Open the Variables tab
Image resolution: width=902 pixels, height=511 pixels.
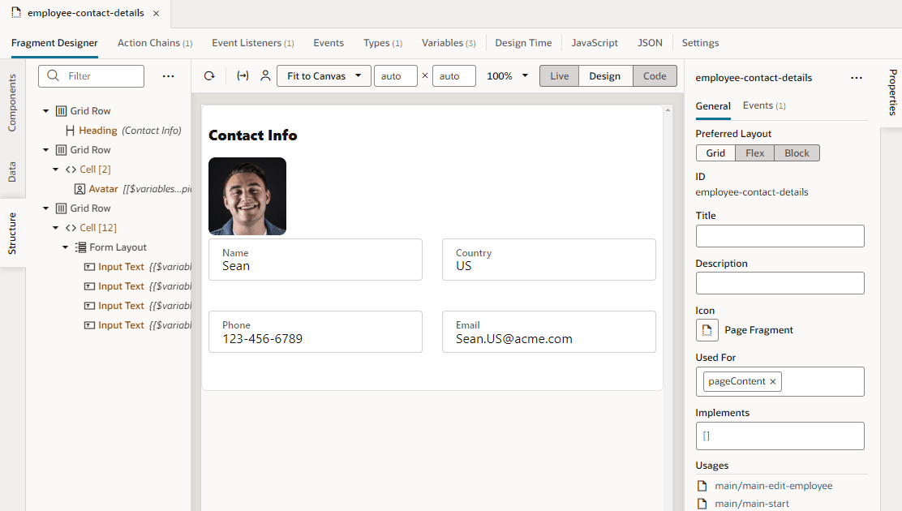click(449, 43)
